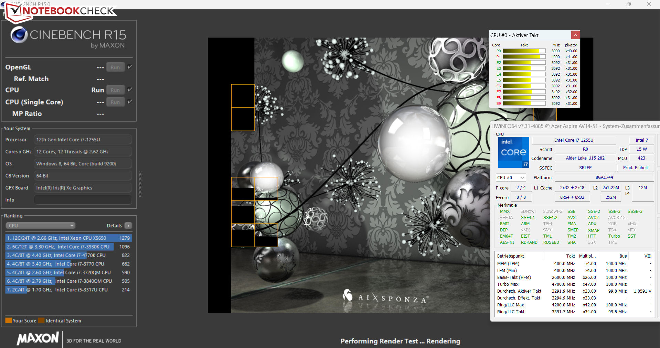This screenshot has height=348, width=660.
Task: Open the CPU ranking dropdown
Action: (40, 226)
